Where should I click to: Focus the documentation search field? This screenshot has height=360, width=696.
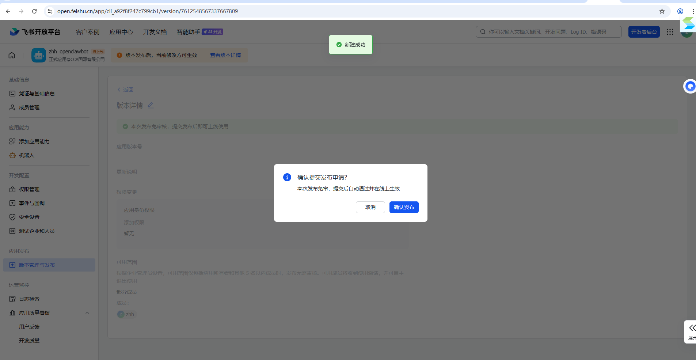pos(548,32)
